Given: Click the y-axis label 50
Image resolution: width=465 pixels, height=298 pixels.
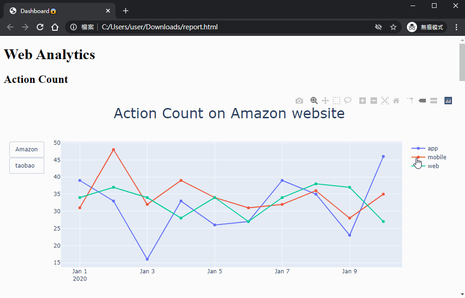Looking at the screenshot, I should 57,143.
